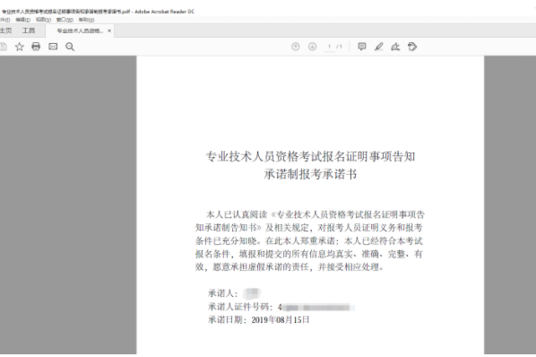Click the 承诺人 label
Image resolution: width=536 pixels, height=357 pixels.
click(222, 293)
